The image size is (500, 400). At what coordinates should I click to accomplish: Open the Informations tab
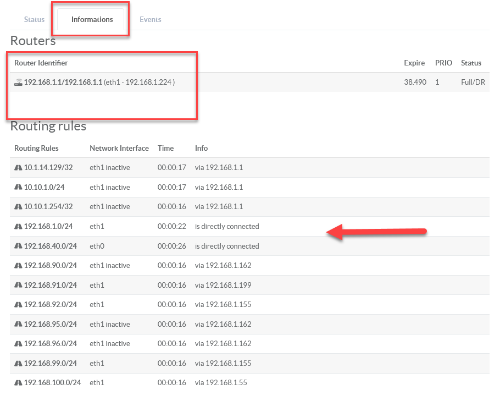click(x=92, y=19)
